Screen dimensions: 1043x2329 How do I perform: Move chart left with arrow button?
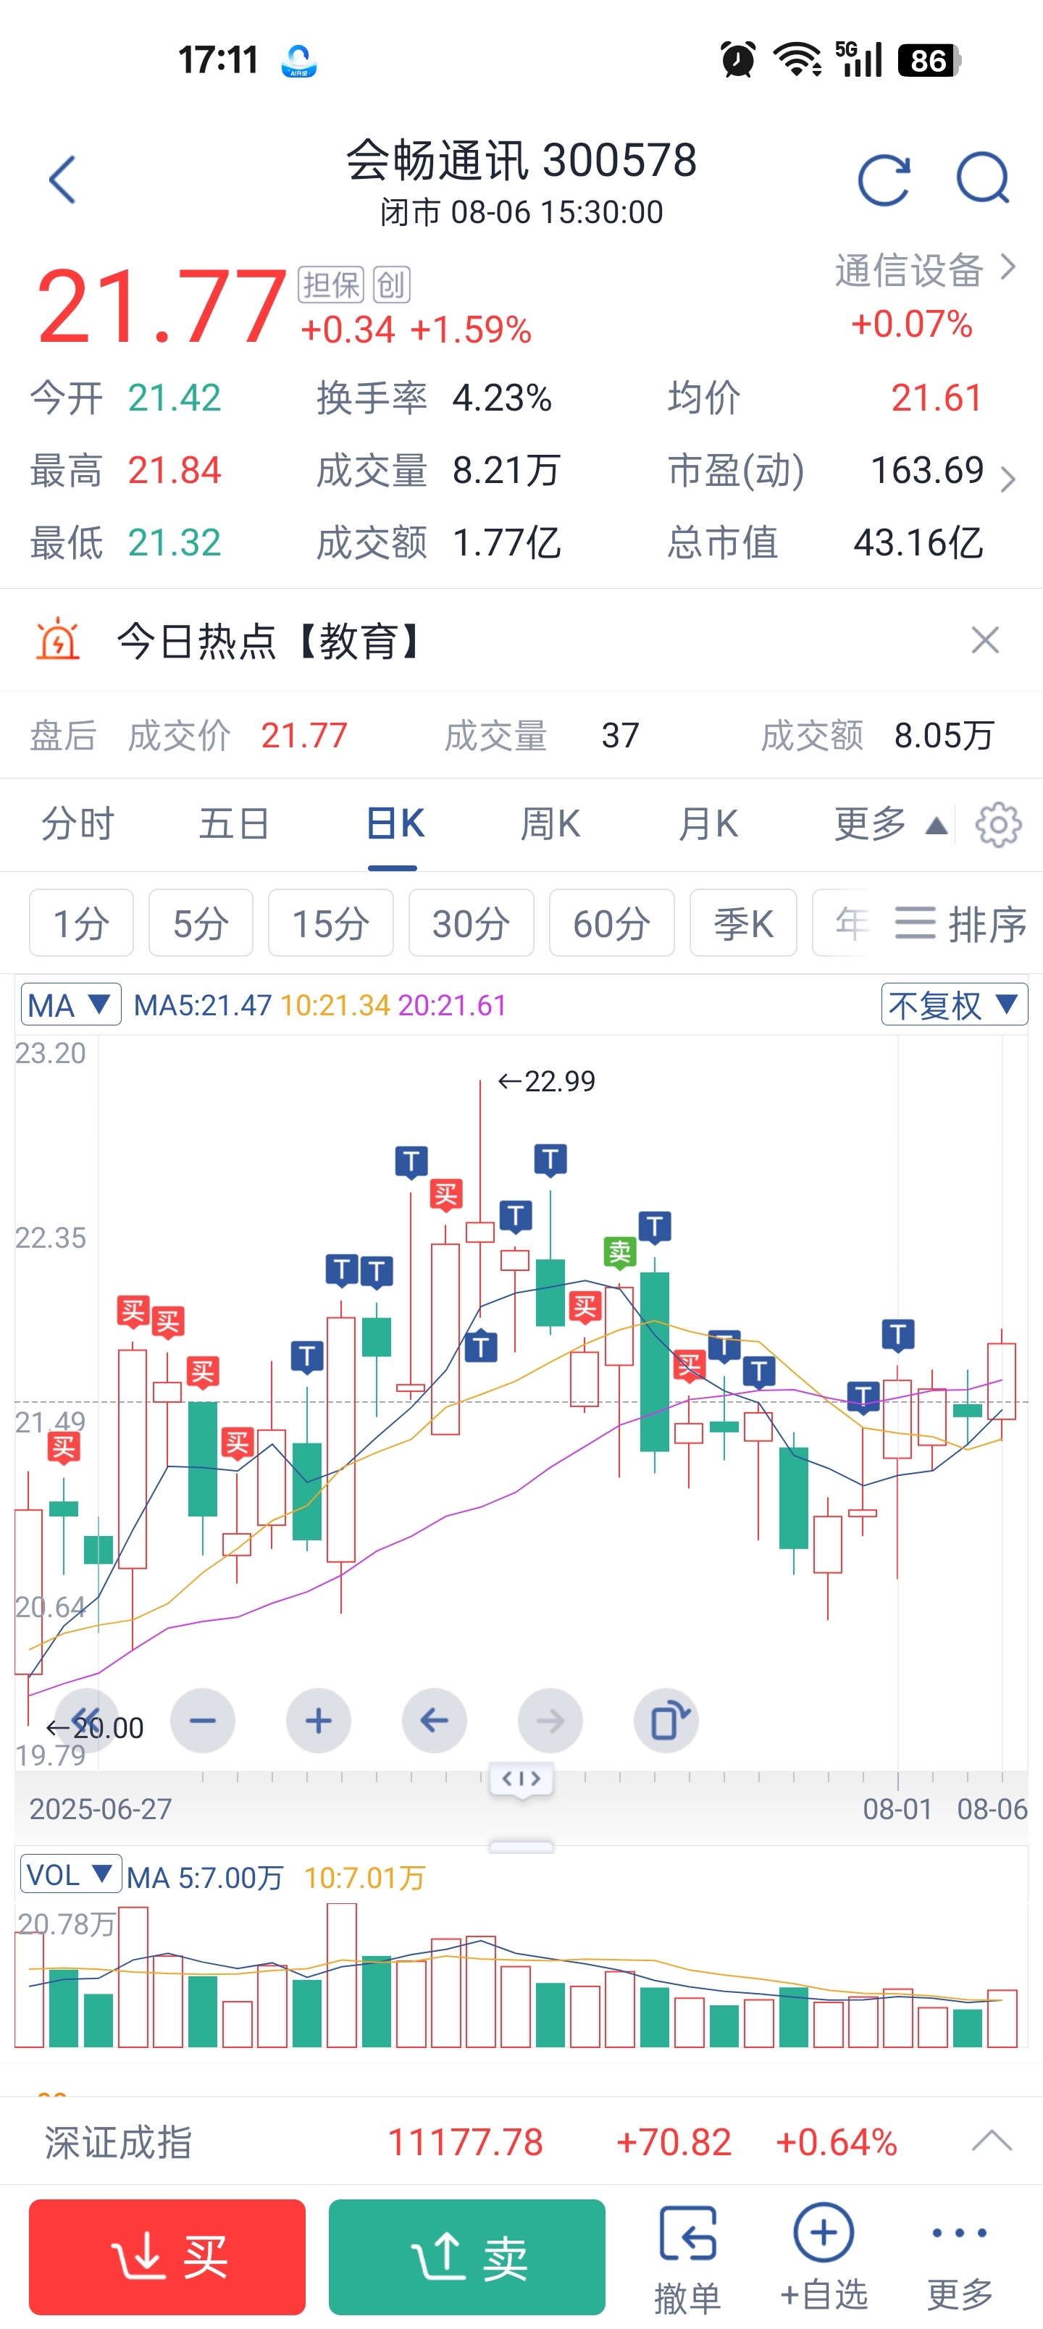(434, 1721)
